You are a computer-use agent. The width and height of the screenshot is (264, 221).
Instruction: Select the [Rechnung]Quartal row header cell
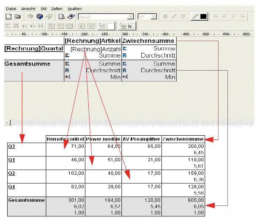[x=34, y=49]
